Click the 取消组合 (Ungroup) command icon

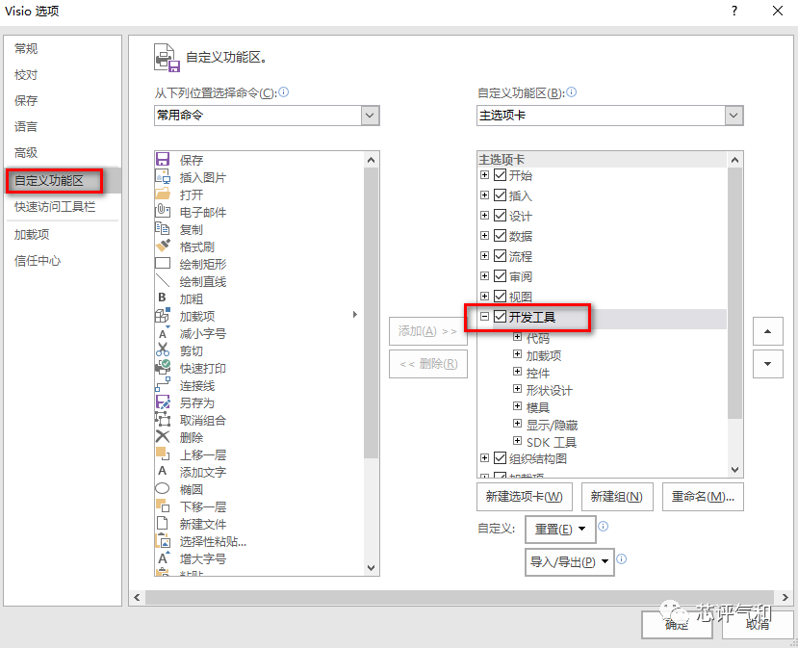(x=162, y=420)
